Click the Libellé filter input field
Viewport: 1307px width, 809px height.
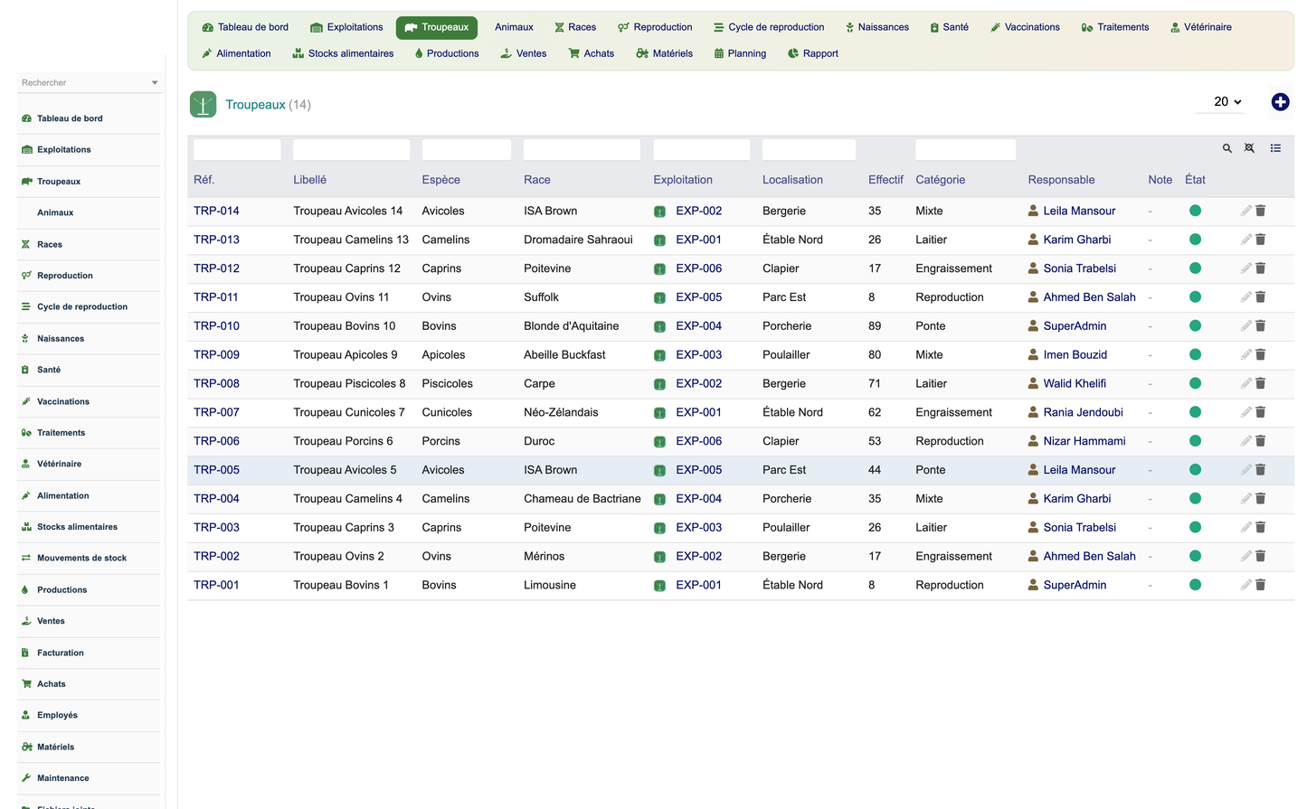351,150
